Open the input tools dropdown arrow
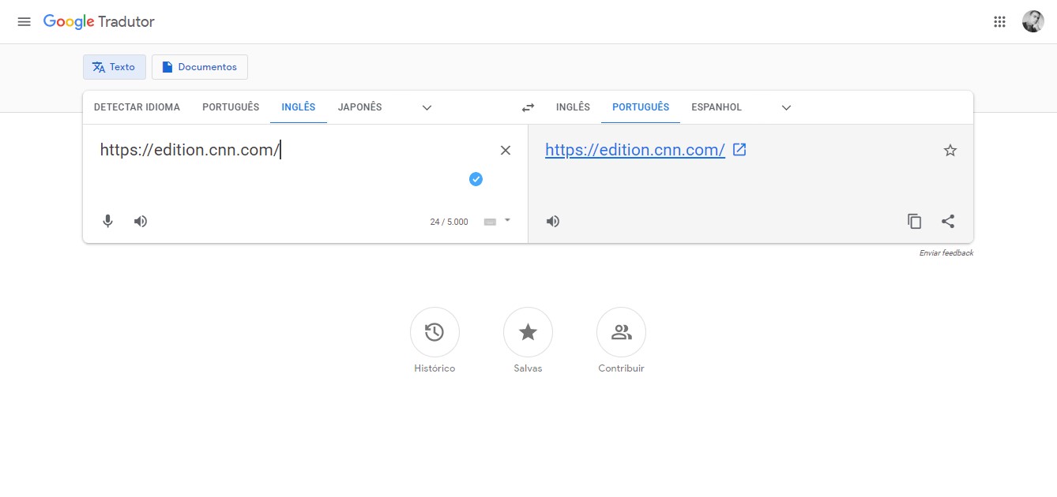This screenshot has height=497, width=1057. click(x=507, y=221)
